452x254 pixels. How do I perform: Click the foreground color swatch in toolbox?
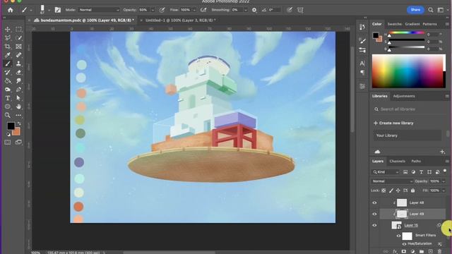coord(11,126)
